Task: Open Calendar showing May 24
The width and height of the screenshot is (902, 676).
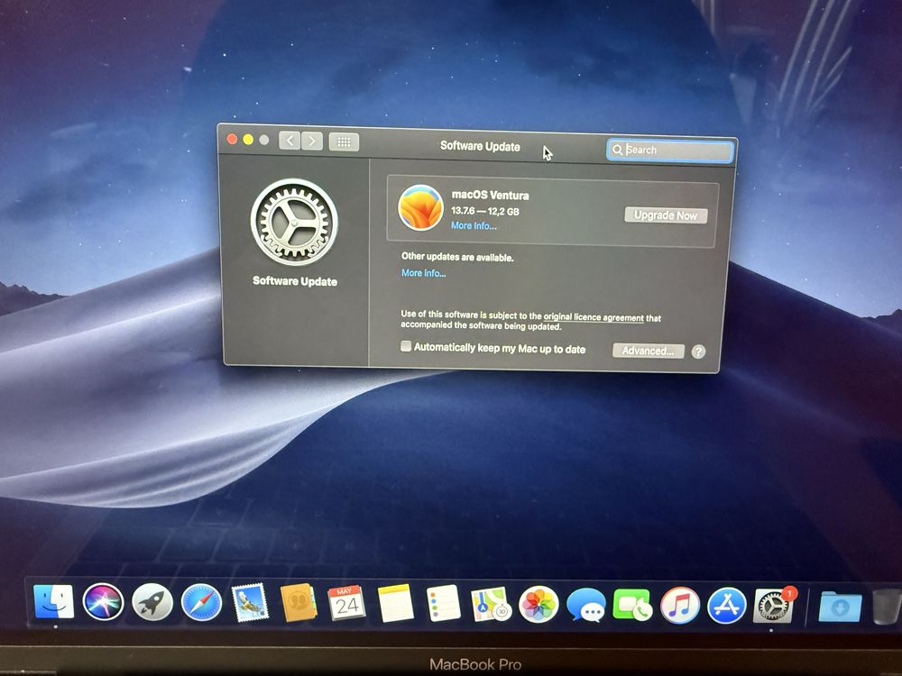Action: click(x=346, y=603)
